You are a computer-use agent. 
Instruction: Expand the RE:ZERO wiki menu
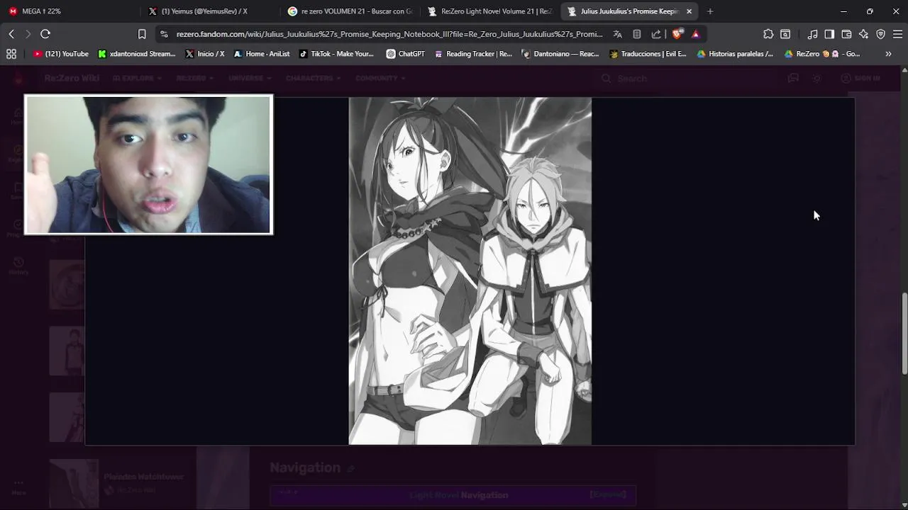tap(196, 78)
